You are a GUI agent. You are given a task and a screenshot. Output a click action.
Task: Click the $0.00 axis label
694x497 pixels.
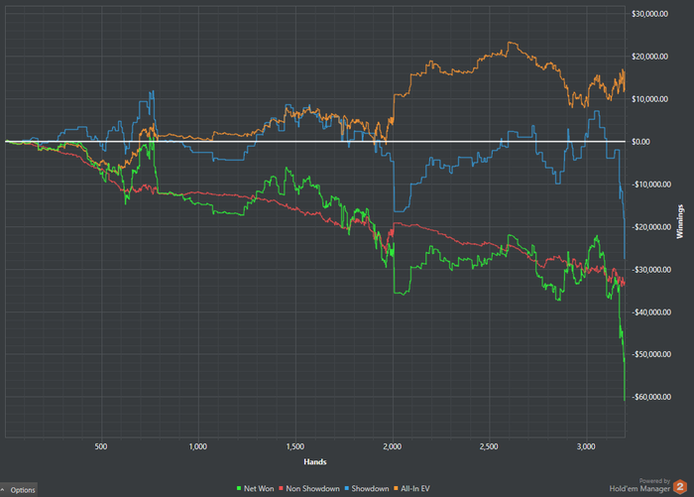tap(640, 142)
